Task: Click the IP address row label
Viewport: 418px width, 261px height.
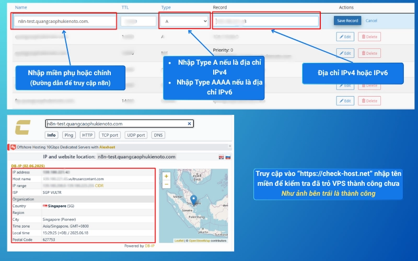Action: (x=21, y=172)
